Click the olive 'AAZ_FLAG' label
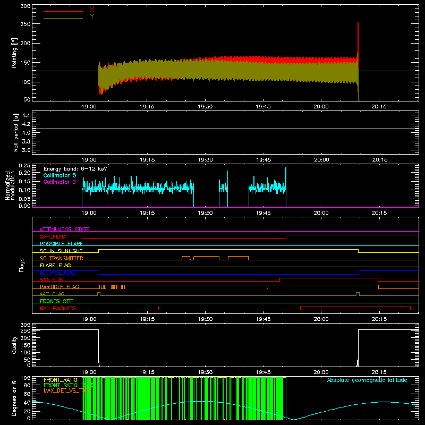 [52, 294]
